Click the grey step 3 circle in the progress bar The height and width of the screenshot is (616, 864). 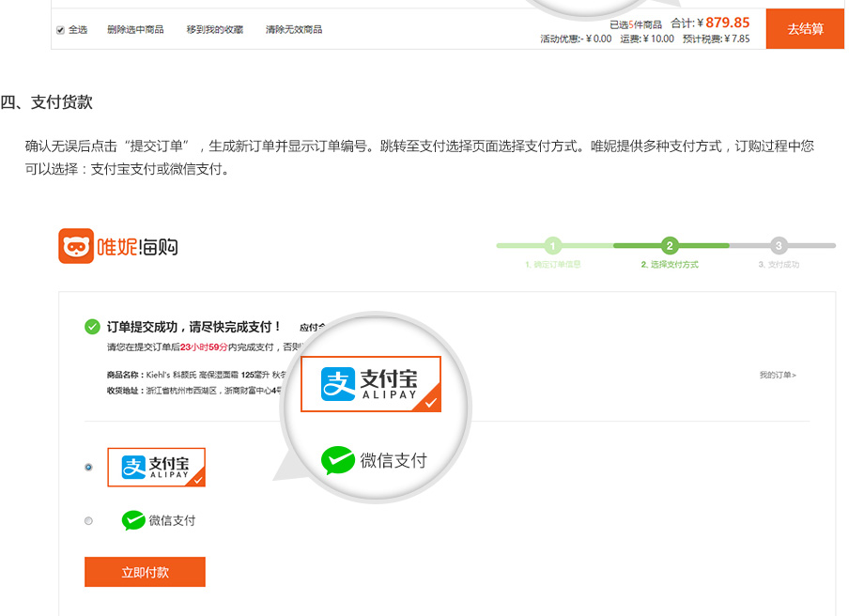click(x=778, y=246)
